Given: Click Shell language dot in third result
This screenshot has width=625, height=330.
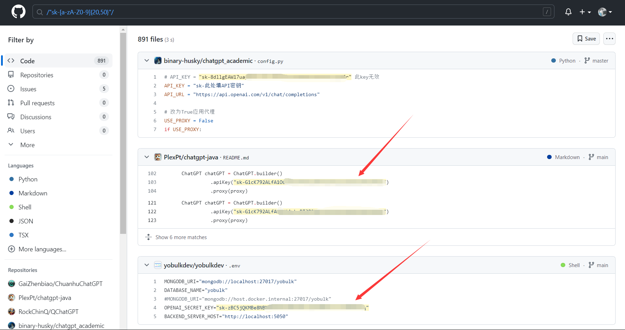Looking at the screenshot, I should (563, 265).
